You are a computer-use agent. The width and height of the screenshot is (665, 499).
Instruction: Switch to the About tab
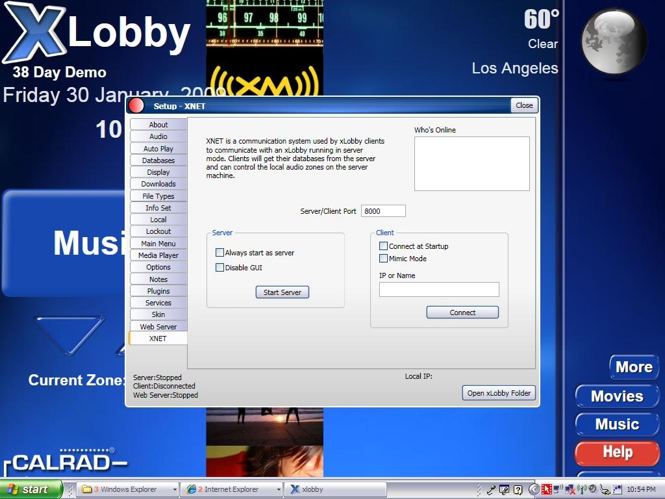(x=158, y=124)
